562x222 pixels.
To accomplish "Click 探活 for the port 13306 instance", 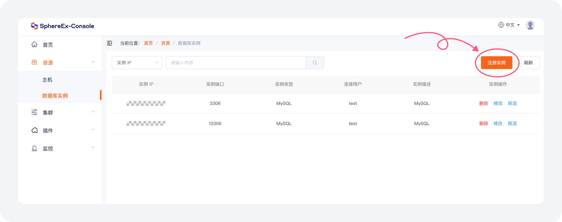I will 512,123.
